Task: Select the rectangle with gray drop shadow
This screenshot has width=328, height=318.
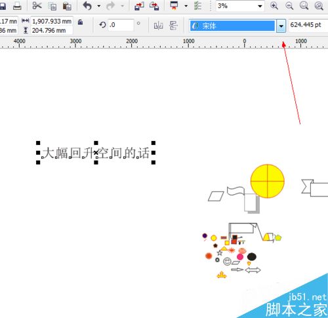Action: (x=252, y=203)
